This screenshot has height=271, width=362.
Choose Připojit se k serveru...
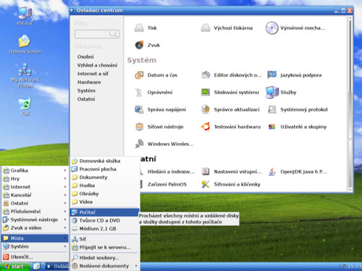(x=105, y=247)
